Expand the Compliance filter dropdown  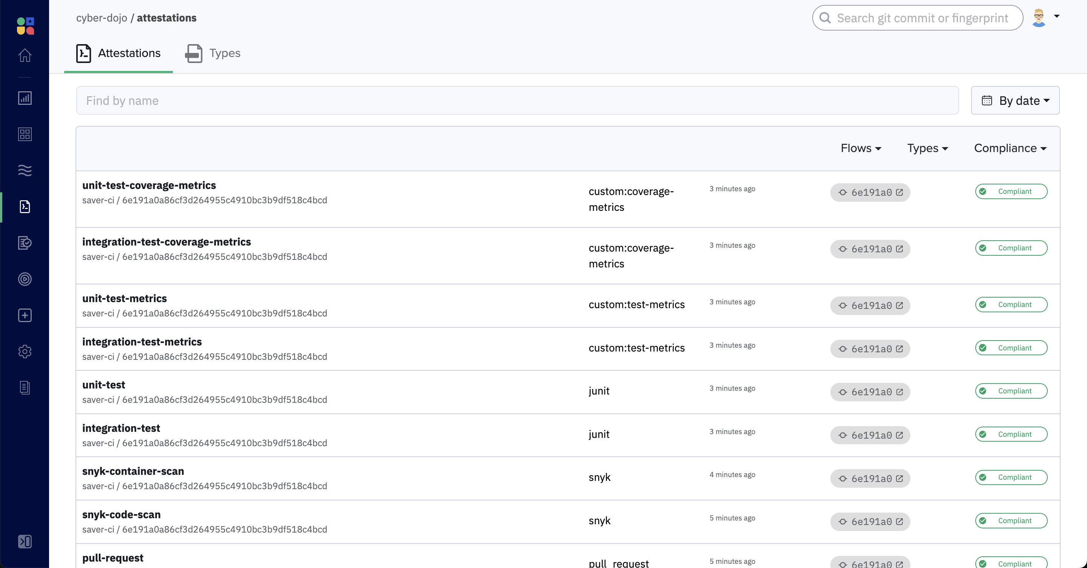(x=1010, y=148)
